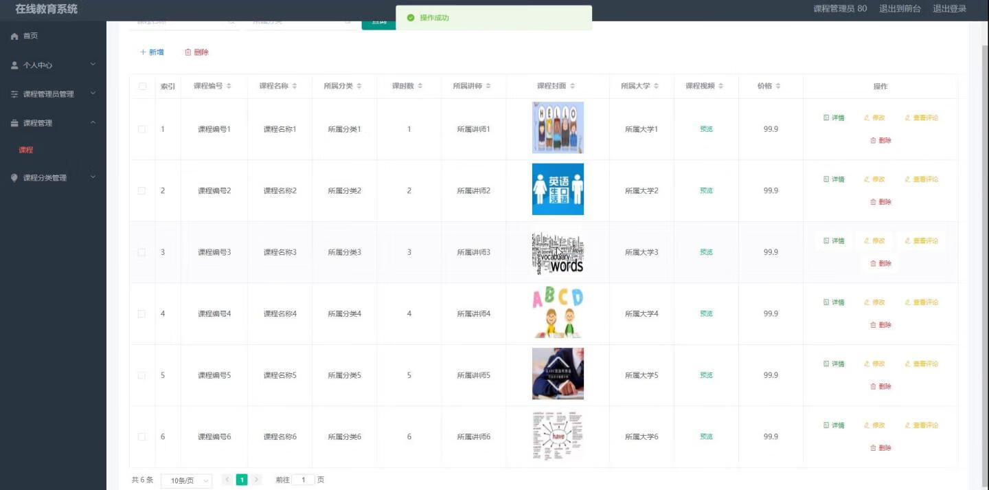Click 退出登录 to log out

coord(949,9)
